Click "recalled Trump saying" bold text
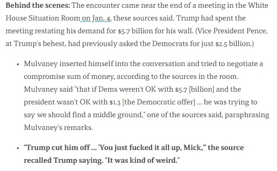Viewport: 277px width, 171px height. pyautogui.click(x=64, y=161)
